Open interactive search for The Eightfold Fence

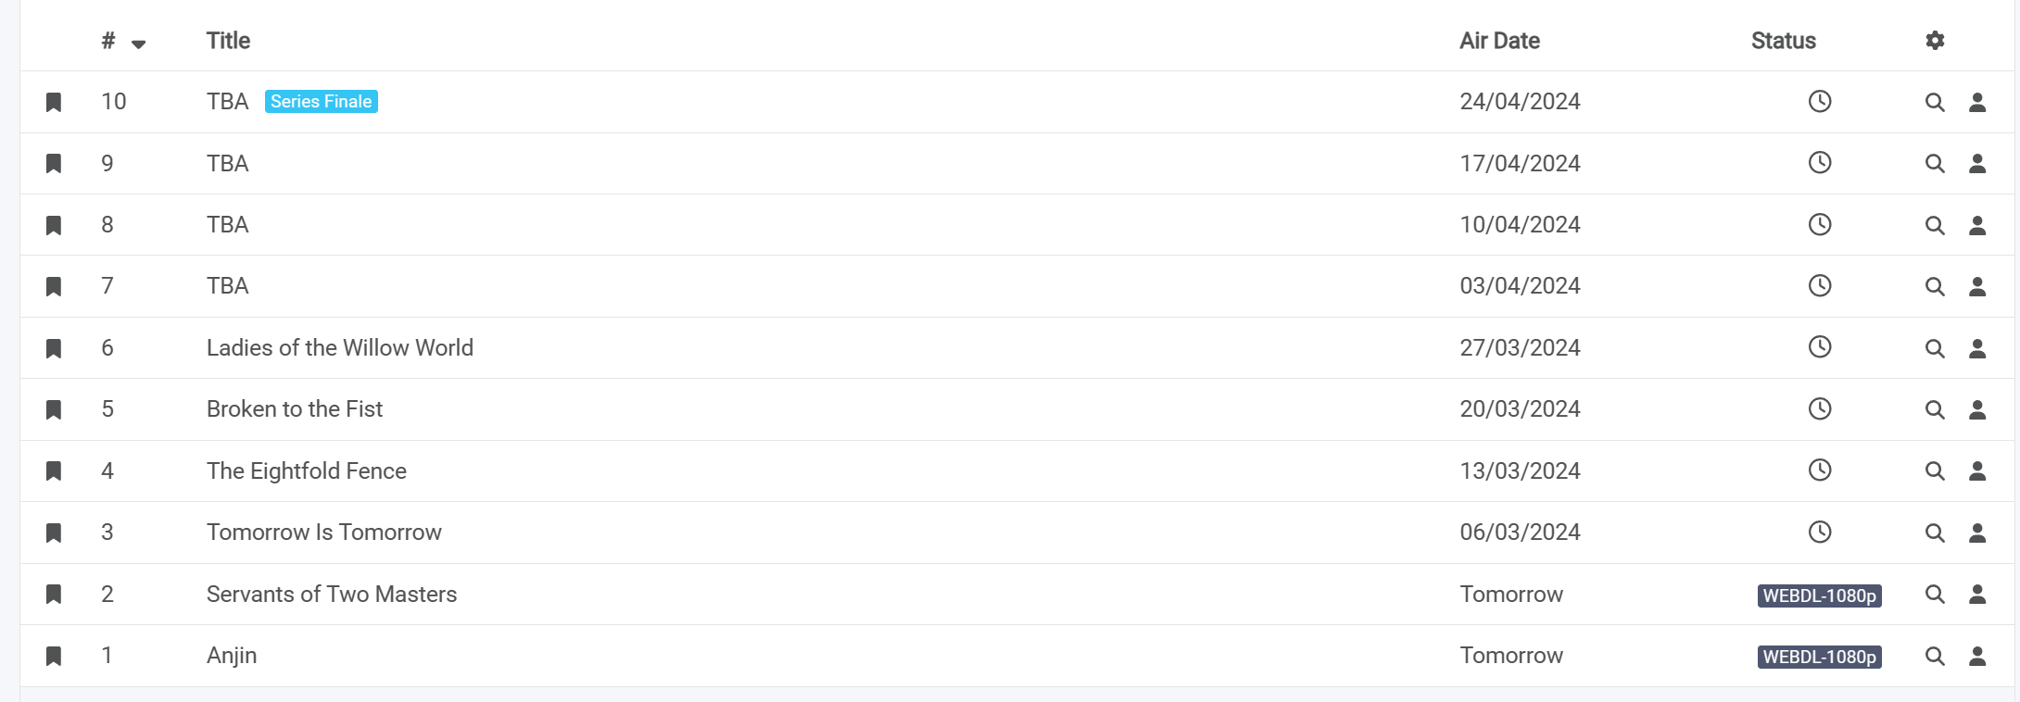[1977, 470]
